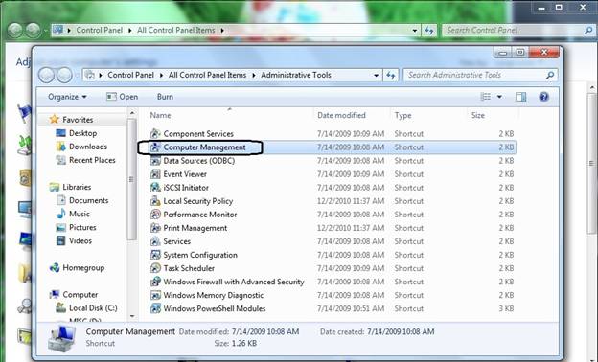Click arrow after Control Panel in front breadcrumb

[x=161, y=75]
